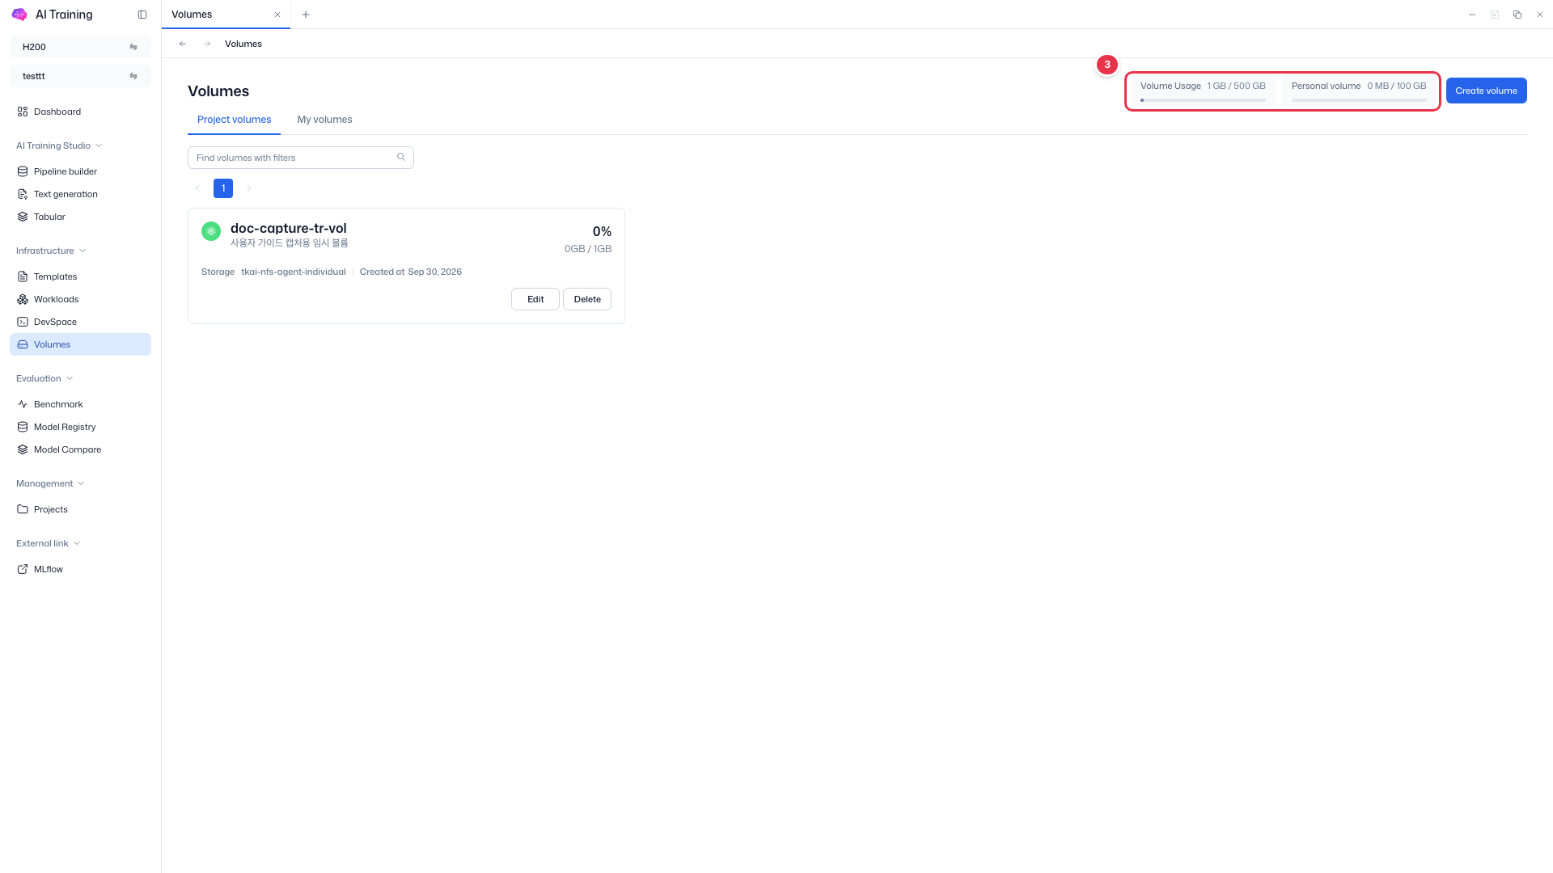Select page 1 in pagination

223,188
